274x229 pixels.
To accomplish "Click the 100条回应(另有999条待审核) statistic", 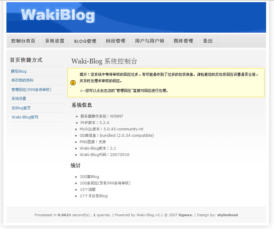I will click(x=105, y=183).
